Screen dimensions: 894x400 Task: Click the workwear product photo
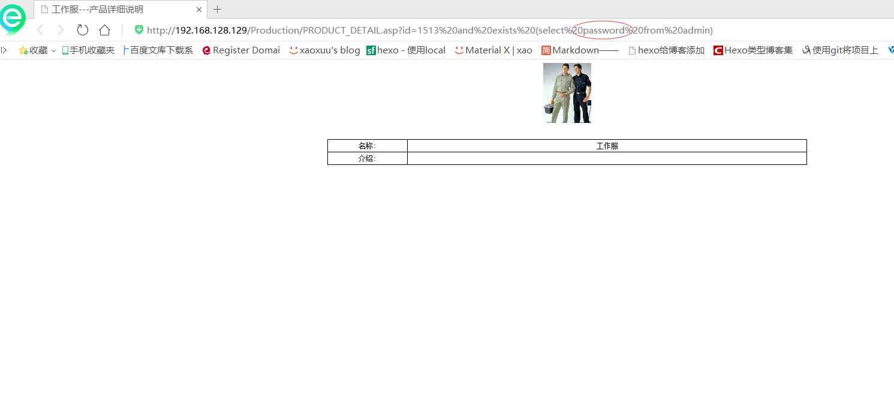pyautogui.click(x=567, y=93)
